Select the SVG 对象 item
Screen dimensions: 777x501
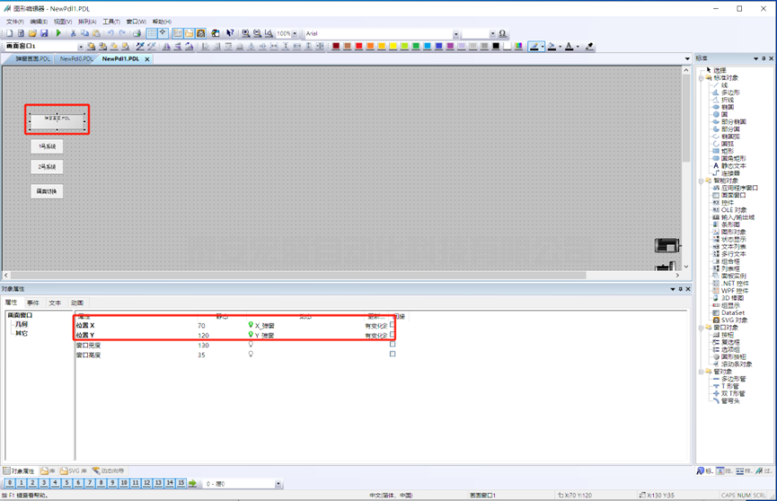click(734, 320)
